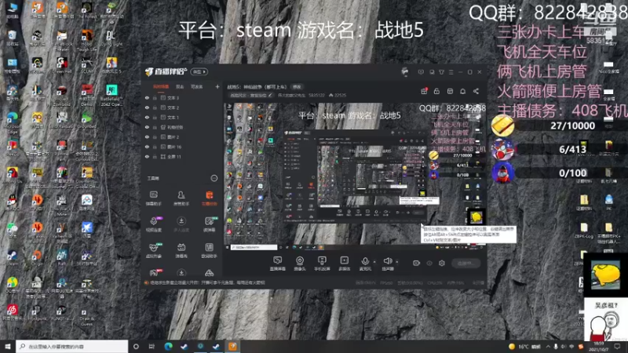The width and height of the screenshot is (628, 353).
Task: Open the SCUM desktop shortcut
Action: tap(86, 66)
